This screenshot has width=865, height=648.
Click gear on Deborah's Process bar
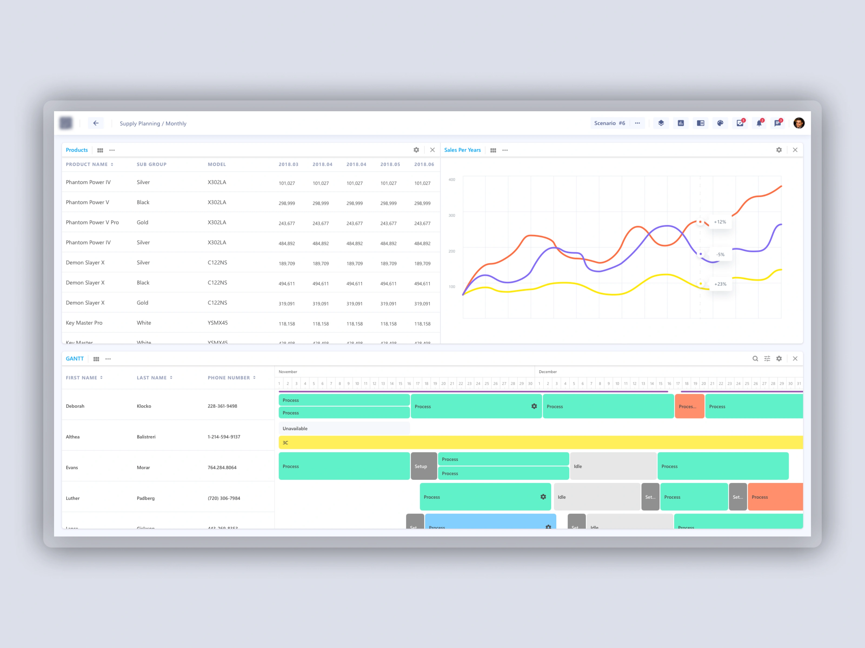pyautogui.click(x=534, y=406)
